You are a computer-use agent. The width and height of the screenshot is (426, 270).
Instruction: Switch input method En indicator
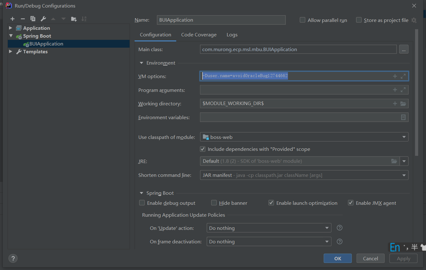click(x=395, y=247)
